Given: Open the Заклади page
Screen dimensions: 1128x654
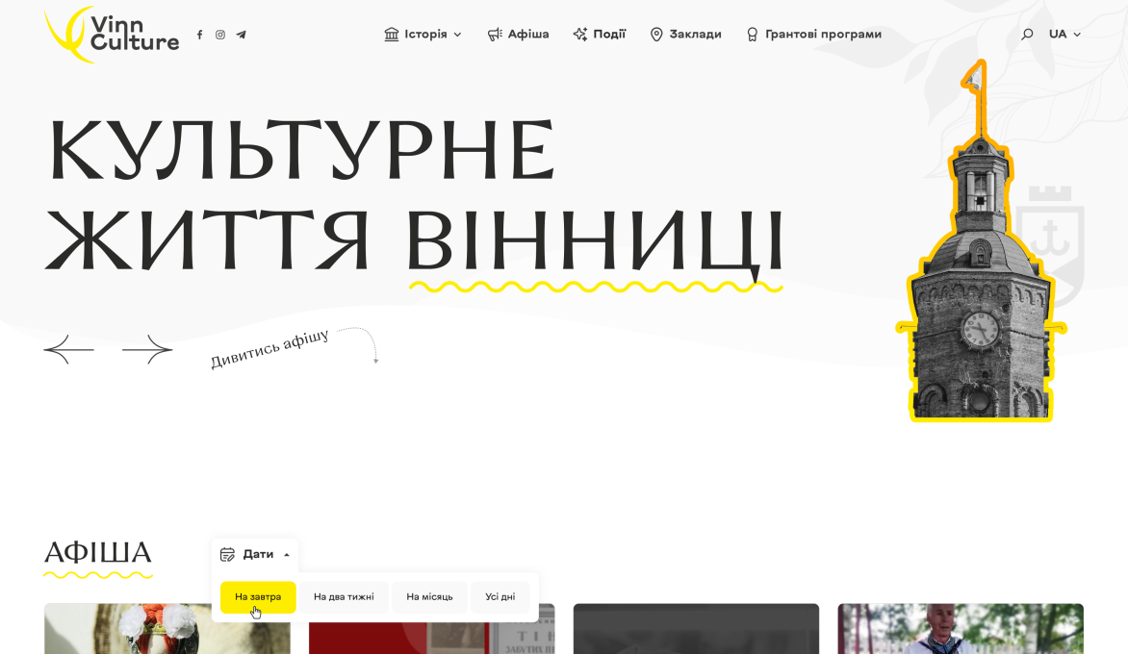Looking at the screenshot, I should (685, 34).
